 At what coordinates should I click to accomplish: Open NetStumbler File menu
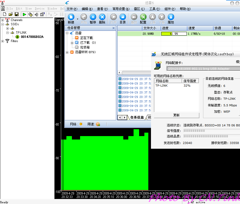coord(9,9)
